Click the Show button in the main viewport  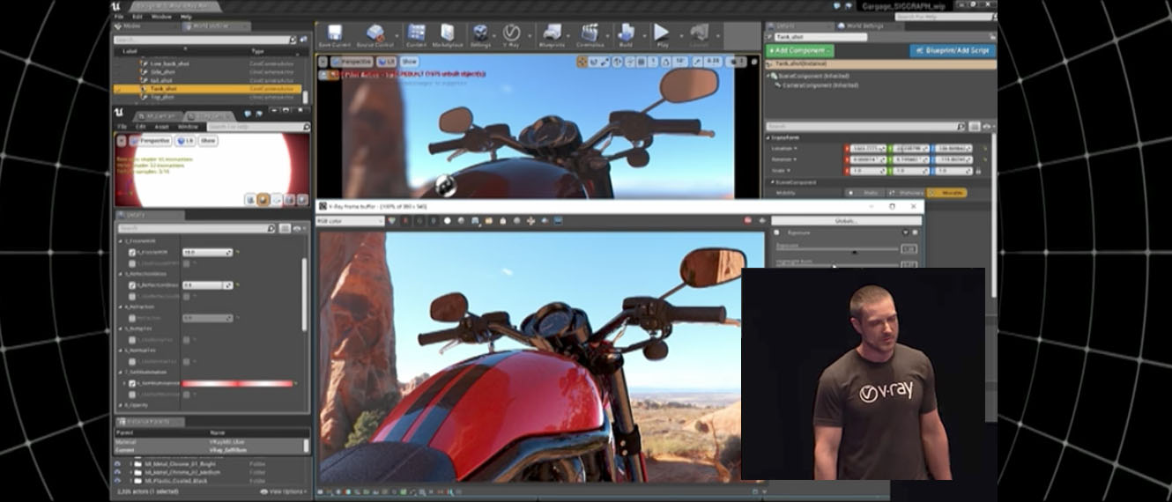(x=410, y=62)
